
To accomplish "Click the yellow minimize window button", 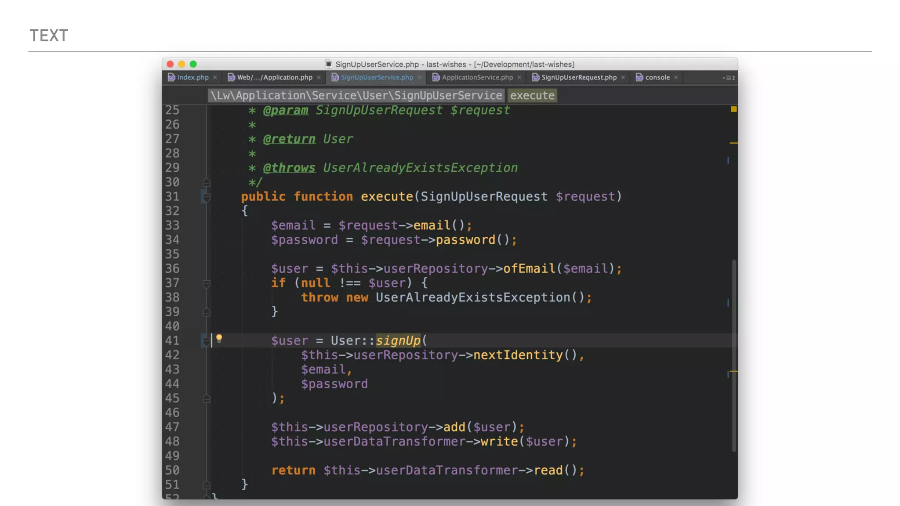I will 181,64.
